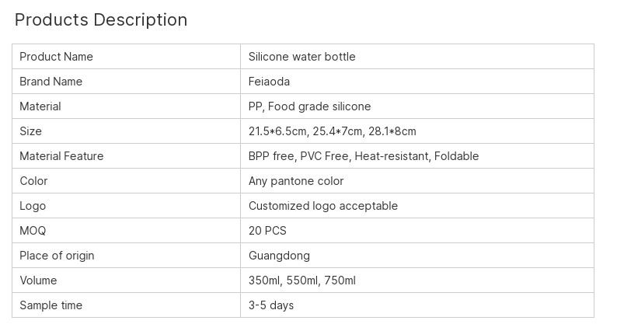This screenshot has width=624, height=324.
Task: Click Any pantone color value
Action: pyautogui.click(x=295, y=181)
